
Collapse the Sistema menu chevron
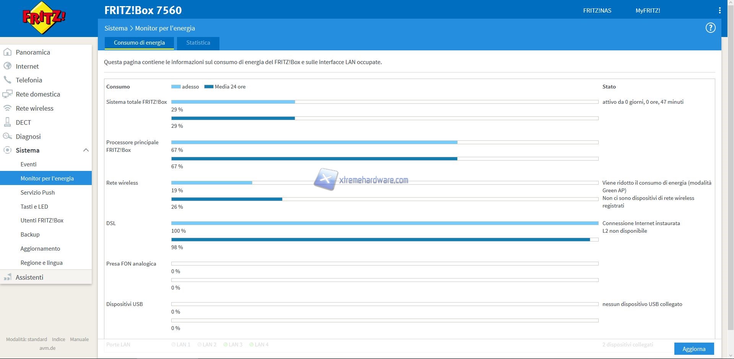(86, 150)
